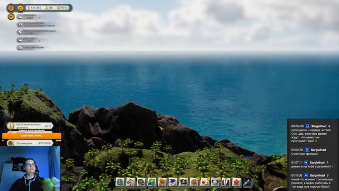Click the exclamation badge on the volcano quest
Viewport: 339px width, 191px height.
coord(11,126)
